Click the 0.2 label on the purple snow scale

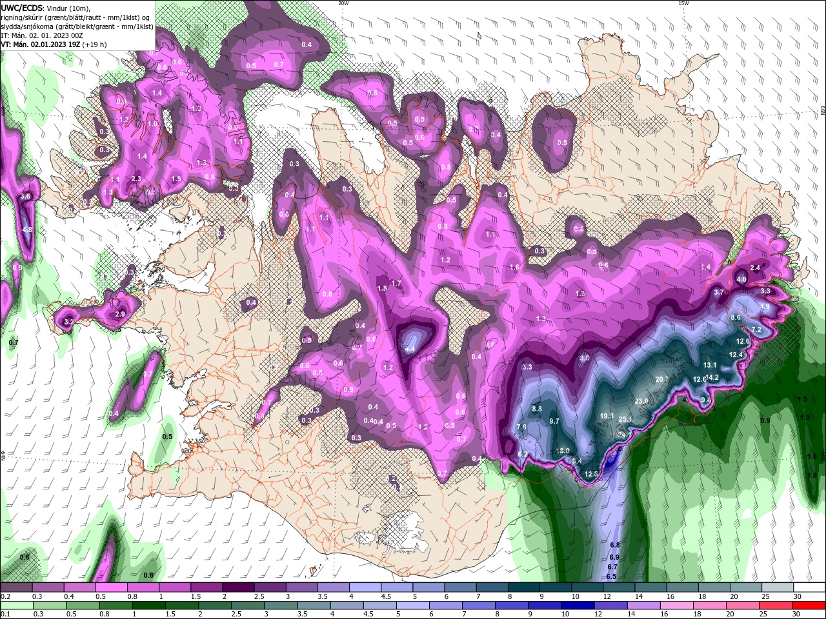pos(6,597)
